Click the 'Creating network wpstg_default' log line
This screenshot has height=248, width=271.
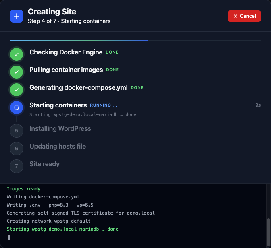pyautogui.click(x=48, y=221)
